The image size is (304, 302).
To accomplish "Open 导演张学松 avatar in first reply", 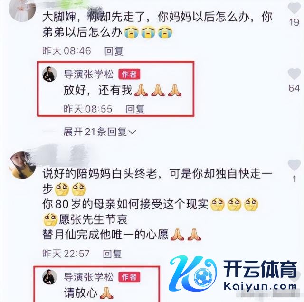I will [49, 74].
